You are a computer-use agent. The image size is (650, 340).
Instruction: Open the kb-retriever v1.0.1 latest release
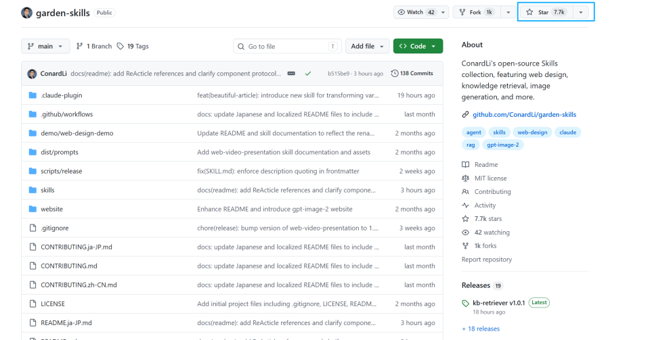(x=499, y=303)
